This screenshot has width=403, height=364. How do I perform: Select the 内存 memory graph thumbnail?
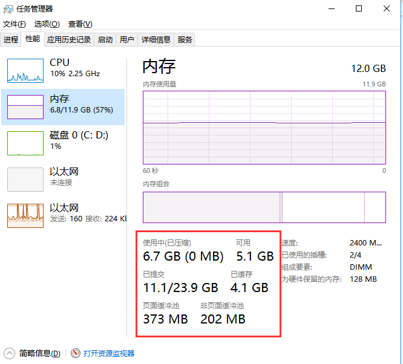pos(25,107)
